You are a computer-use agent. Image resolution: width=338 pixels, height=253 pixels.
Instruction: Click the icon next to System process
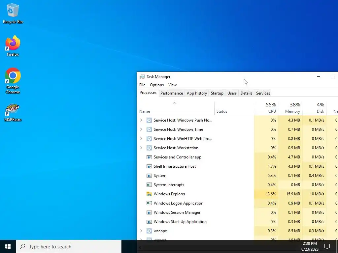149,176
